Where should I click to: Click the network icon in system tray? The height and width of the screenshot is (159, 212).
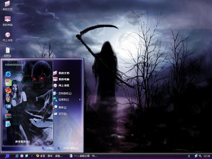point(196,156)
